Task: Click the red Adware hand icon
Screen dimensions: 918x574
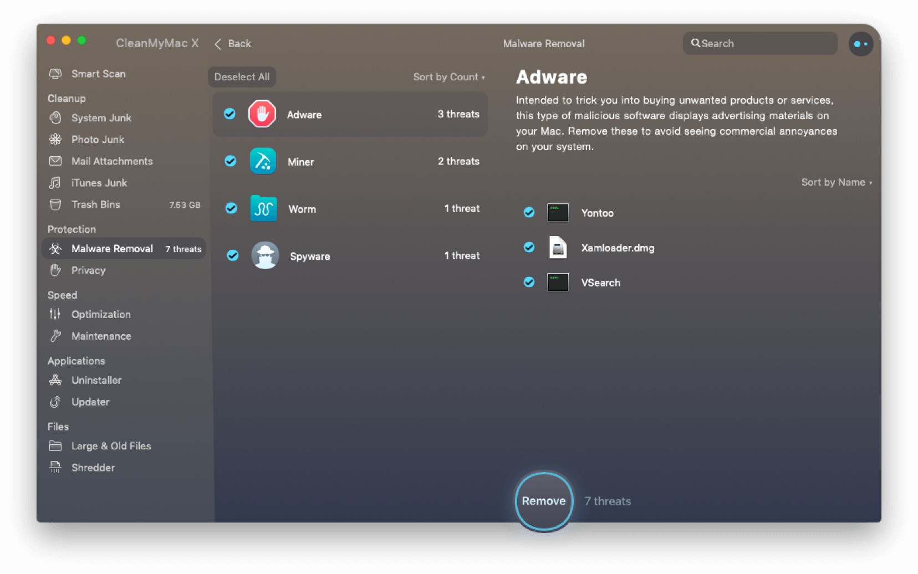Action: click(x=262, y=114)
